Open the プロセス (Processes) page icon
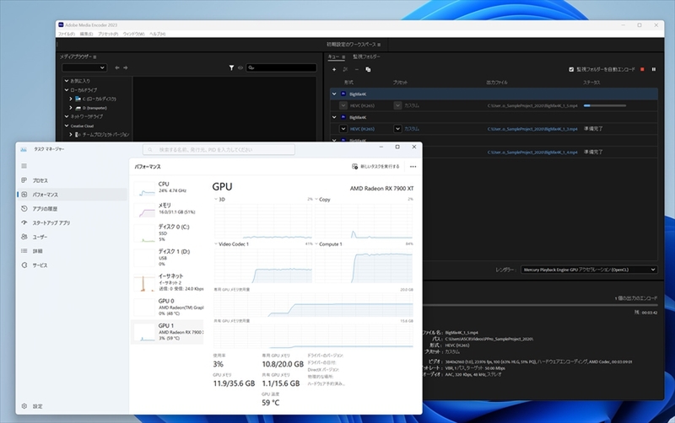The height and width of the screenshot is (423, 675). 24,180
